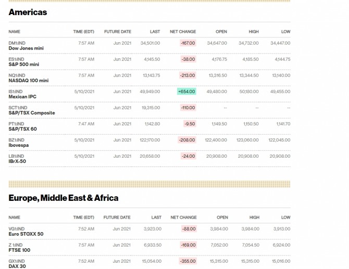Click the Europe, Middle East & Africa heading
This screenshot has height=269, width=349.
click(64, 198)
